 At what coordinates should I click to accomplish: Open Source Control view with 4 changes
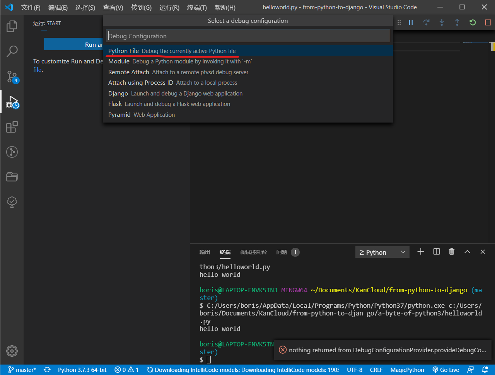tap(12, 77)
